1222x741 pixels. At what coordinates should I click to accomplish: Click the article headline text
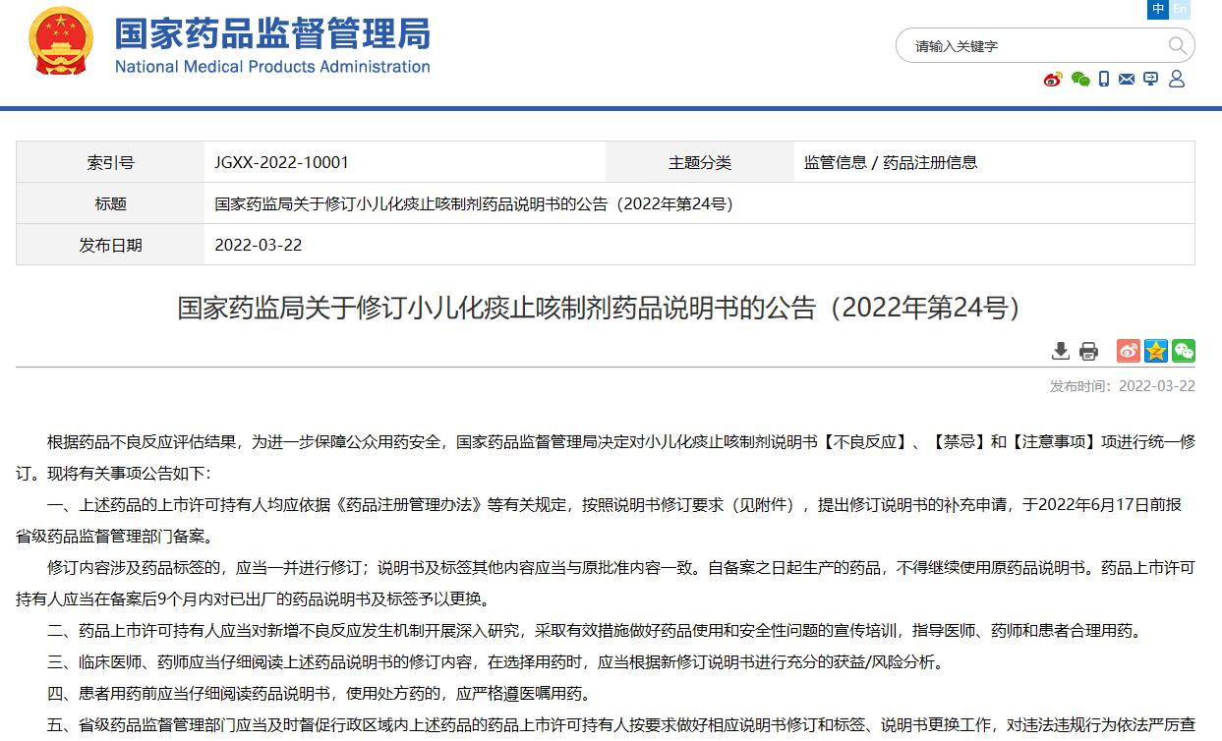click(599, 308)
